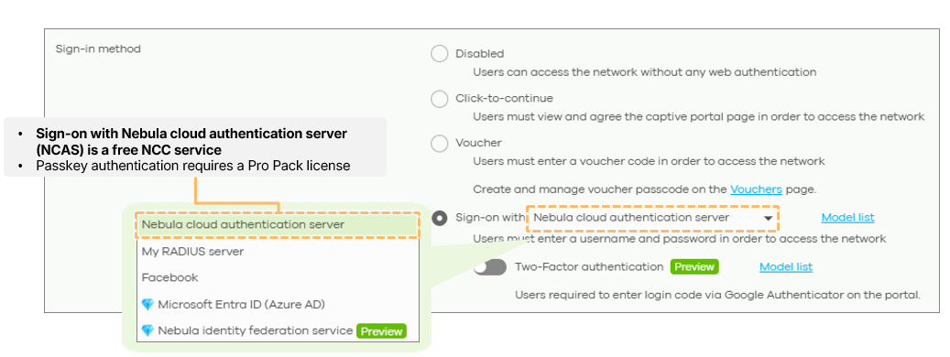Click the Sign-in method label
This screenshot has height=357, width=950.
click(98, 49)
